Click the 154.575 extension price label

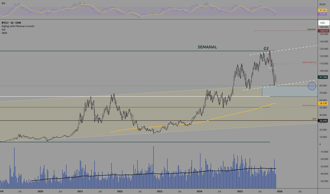324,31
